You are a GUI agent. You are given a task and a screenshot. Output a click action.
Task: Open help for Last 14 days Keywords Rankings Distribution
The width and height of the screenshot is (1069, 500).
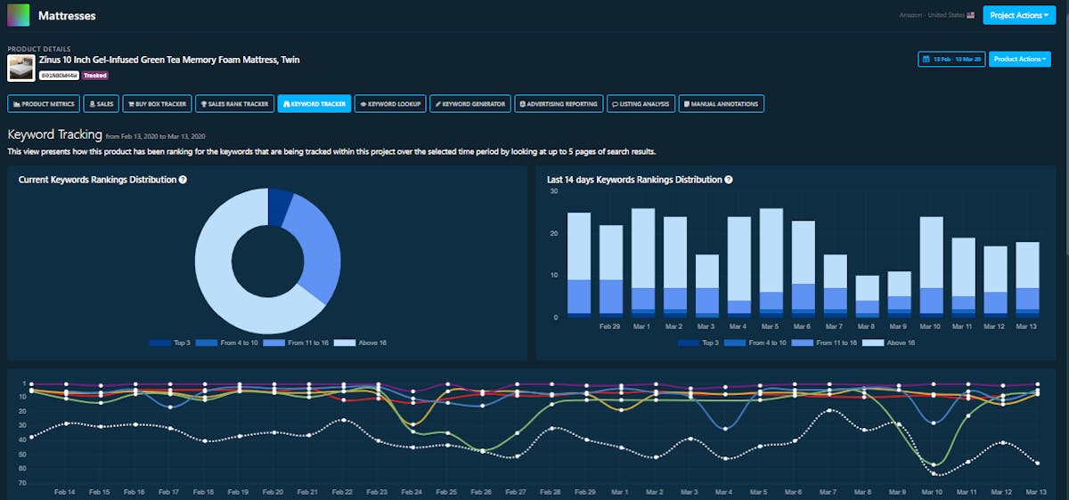(x=729, y=180)
